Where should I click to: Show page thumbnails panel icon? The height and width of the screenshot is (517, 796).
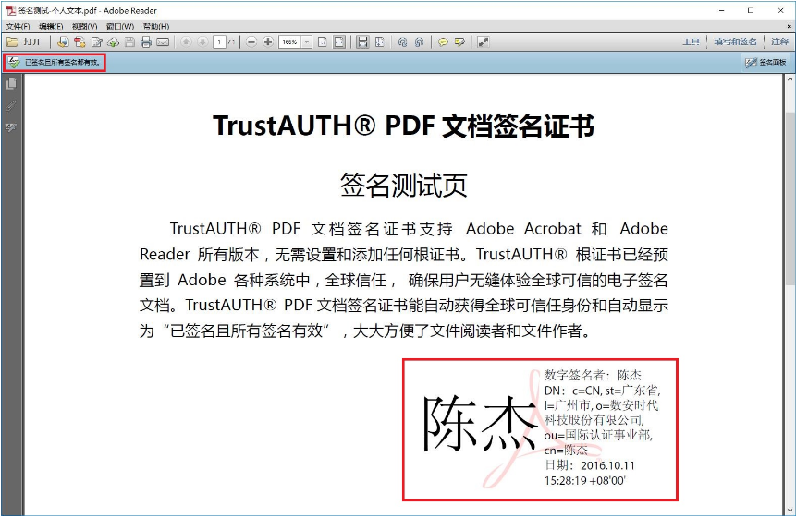point(11,84)
